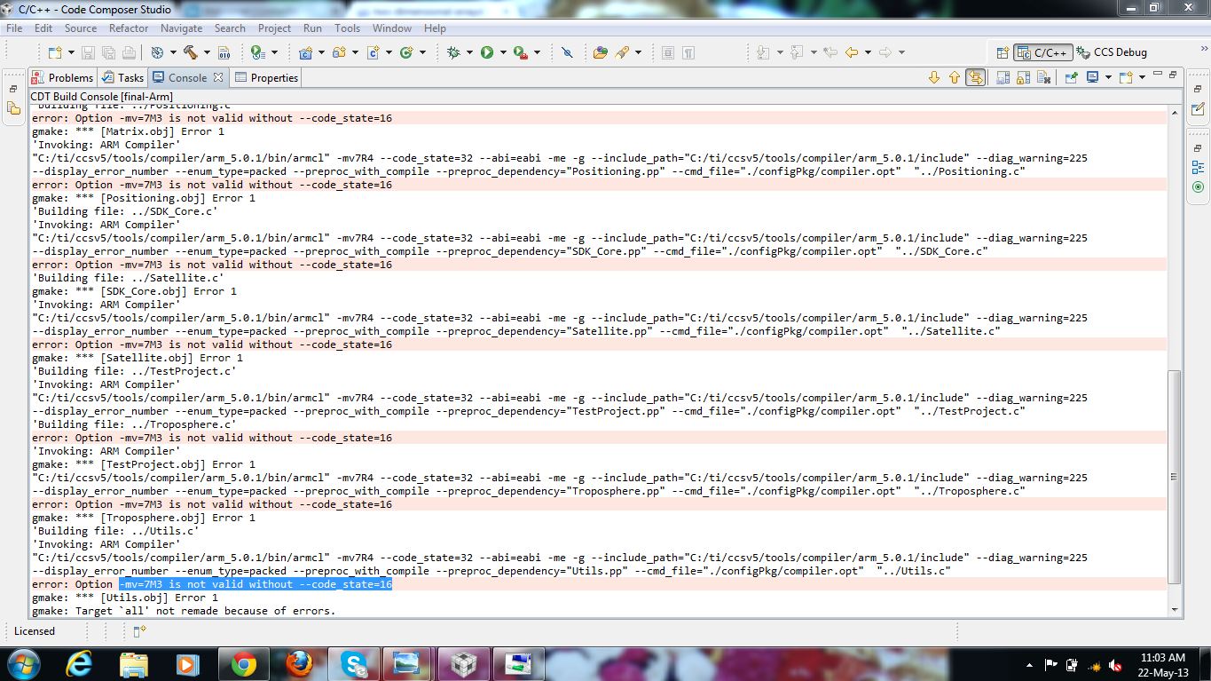Open Firefox from the taskbar
Viewport: 1211px width, 681px height.
coord(299,664)
